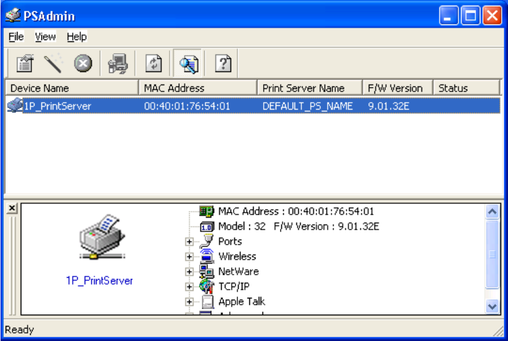Expand the Apple Talk tree node
508x341 pixels.
coord(189,302)
